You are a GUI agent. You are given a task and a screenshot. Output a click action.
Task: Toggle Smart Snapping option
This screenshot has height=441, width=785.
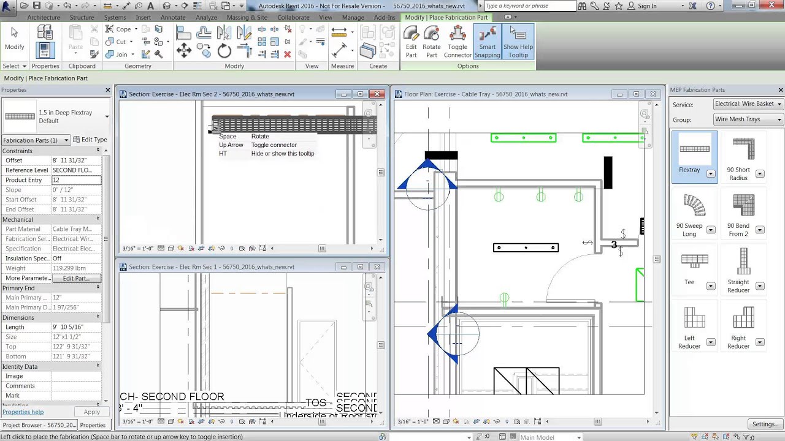488,42
